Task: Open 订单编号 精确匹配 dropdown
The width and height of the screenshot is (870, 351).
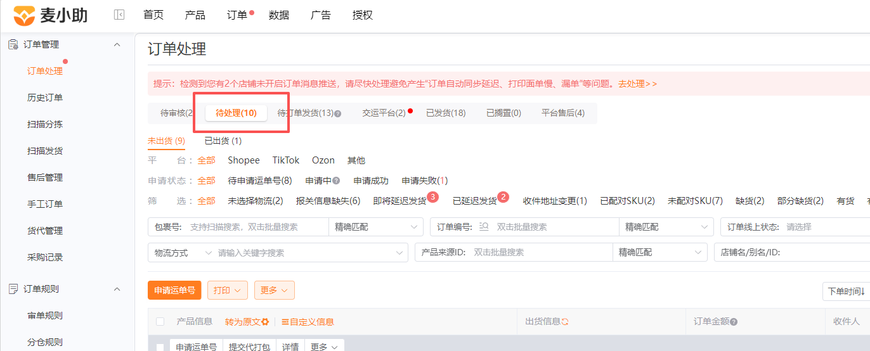Action: 666,227
